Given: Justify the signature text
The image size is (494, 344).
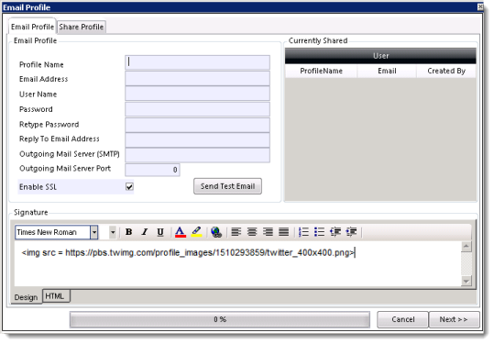Looking at the screenshot, I should point(283,232).
